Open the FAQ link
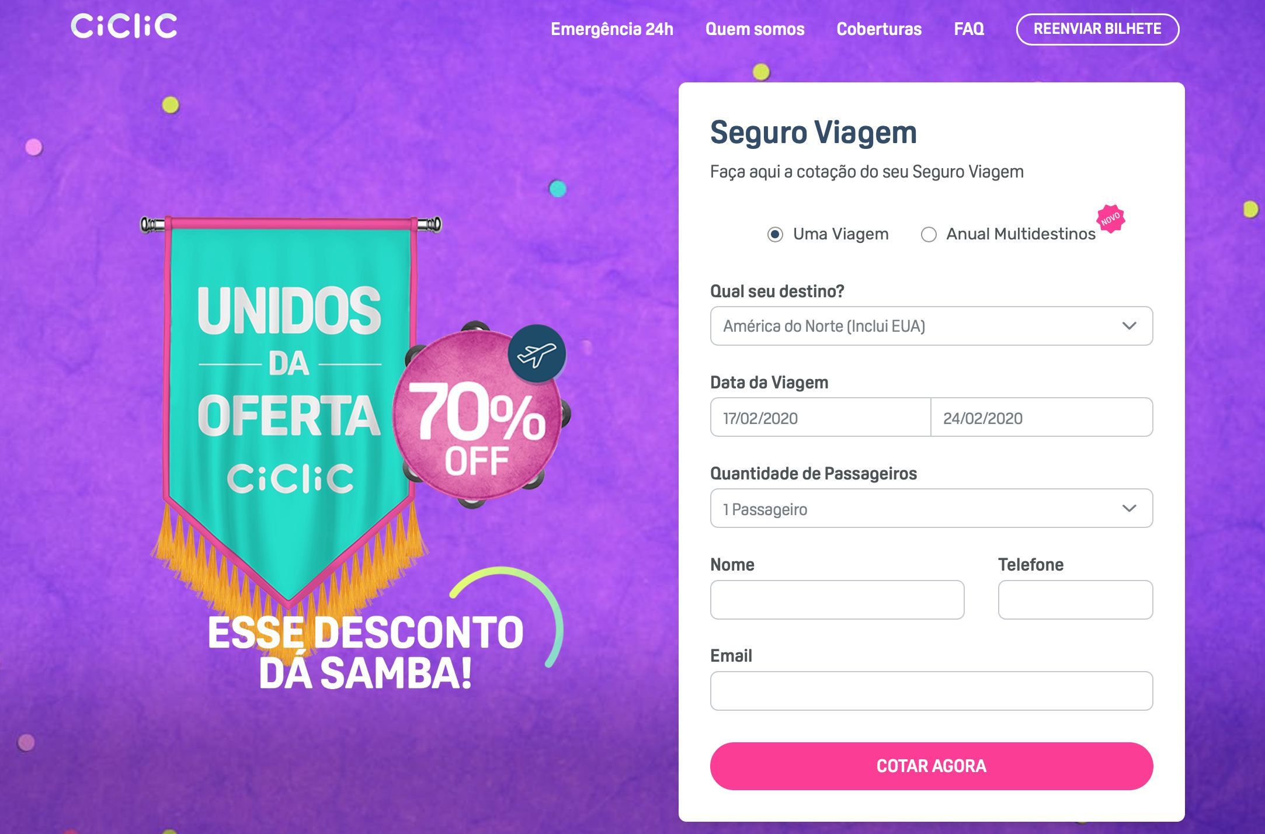Screen dimensions: 1265x834 coord(969,29)
